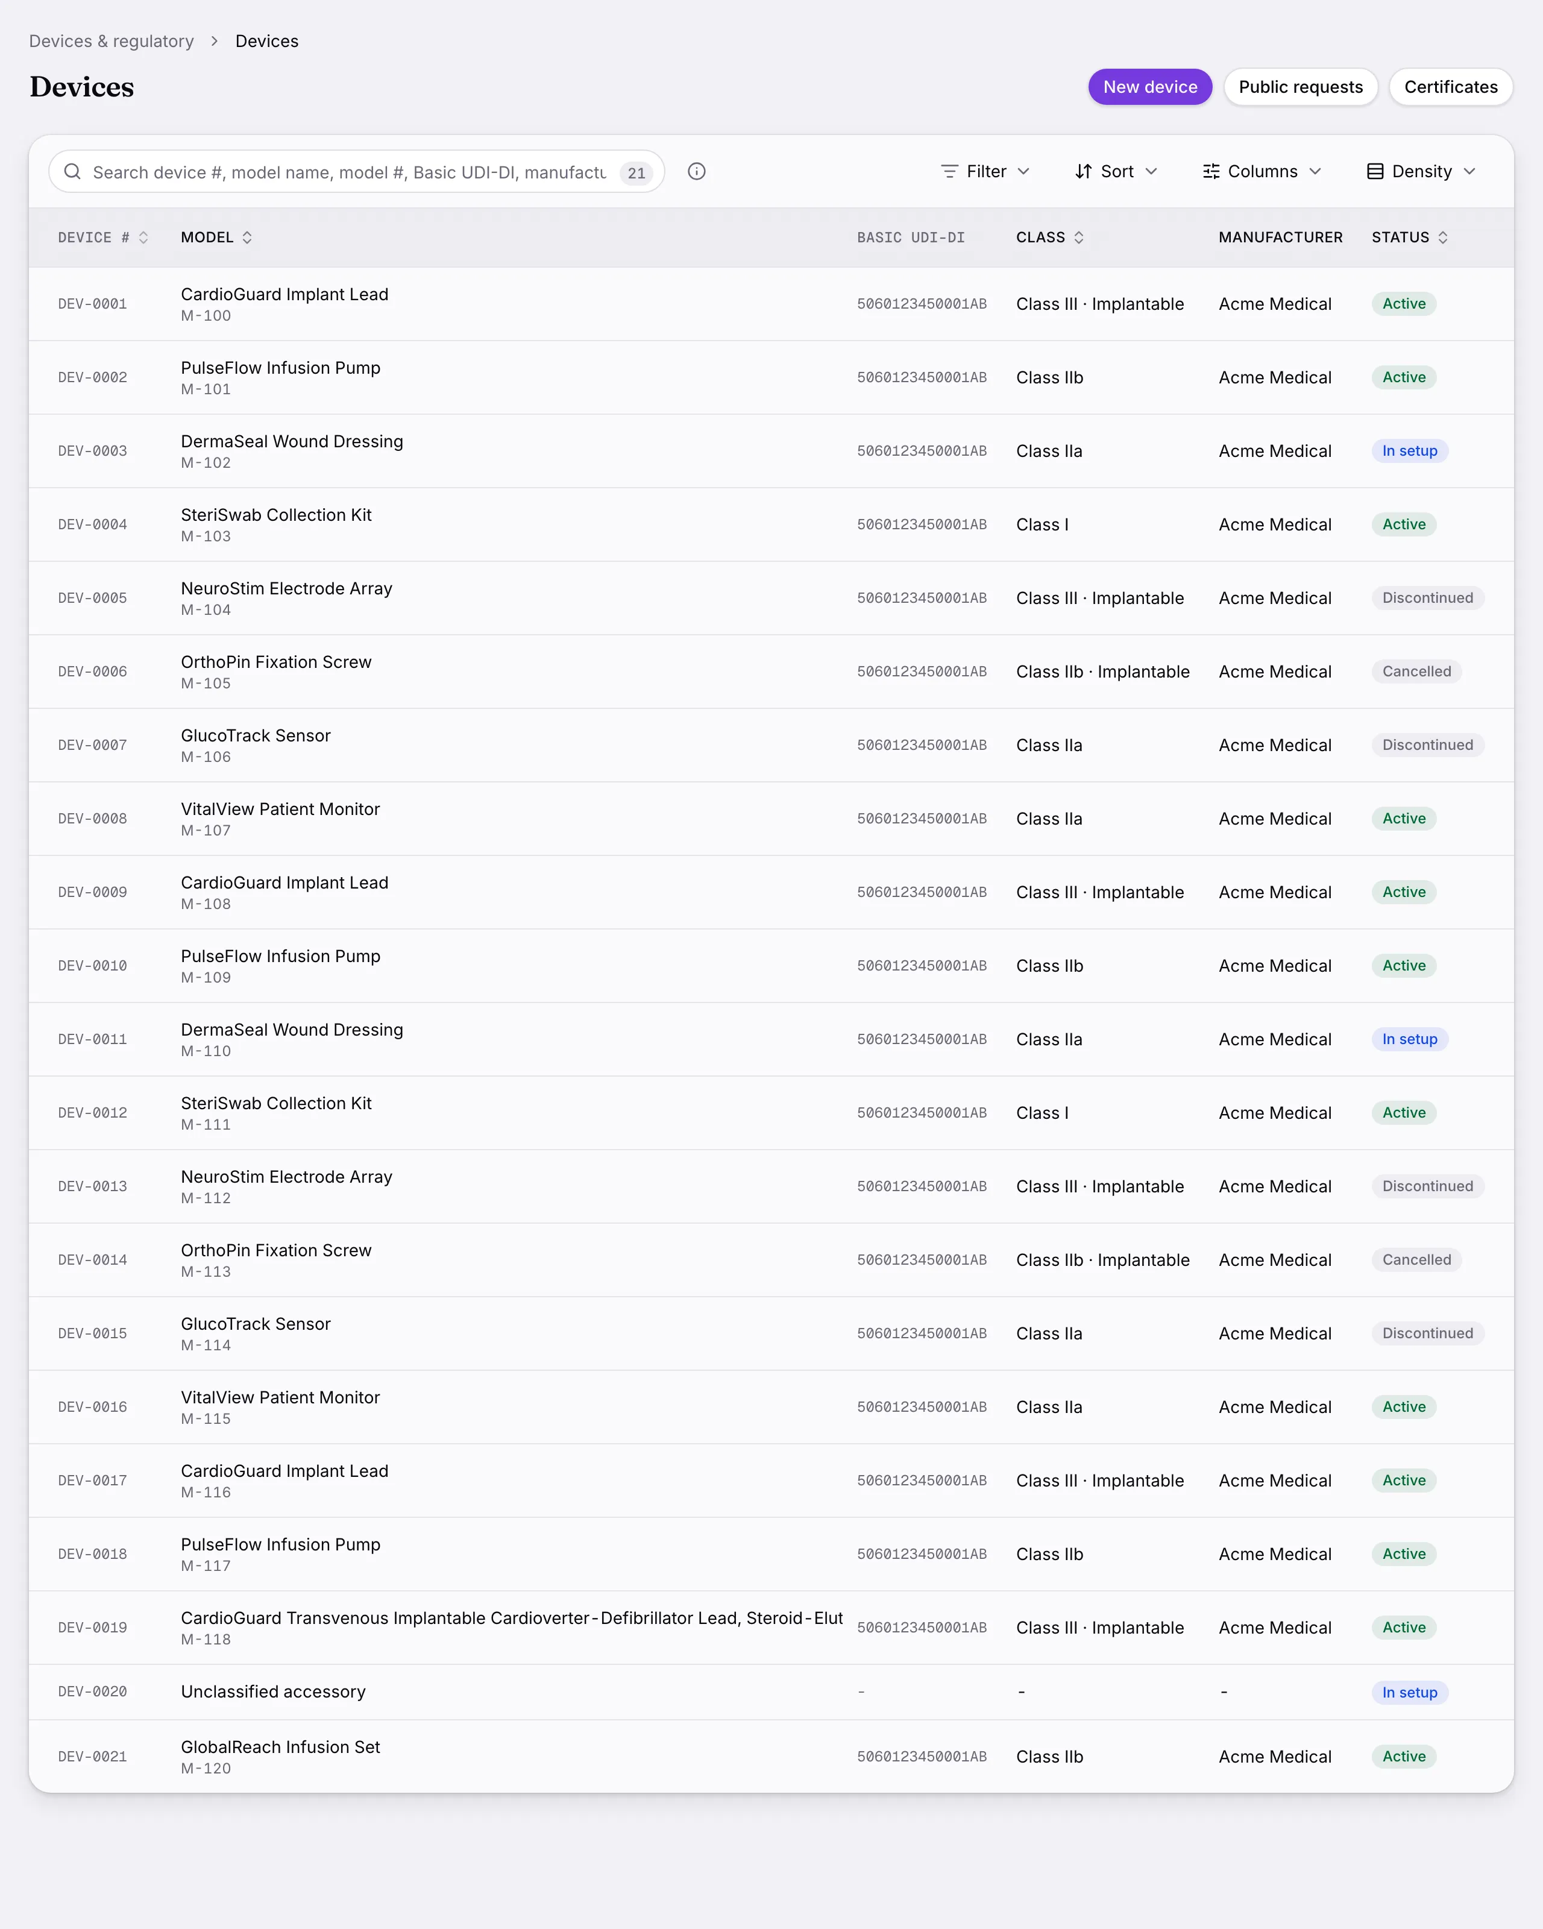Viewport: 1543px width, 1929px height.
Task: Click the Devices breadcrumb item
Action: pos(266,41)
